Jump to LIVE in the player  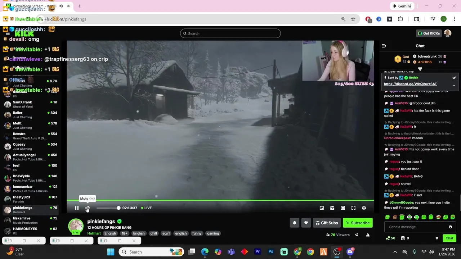146,208
